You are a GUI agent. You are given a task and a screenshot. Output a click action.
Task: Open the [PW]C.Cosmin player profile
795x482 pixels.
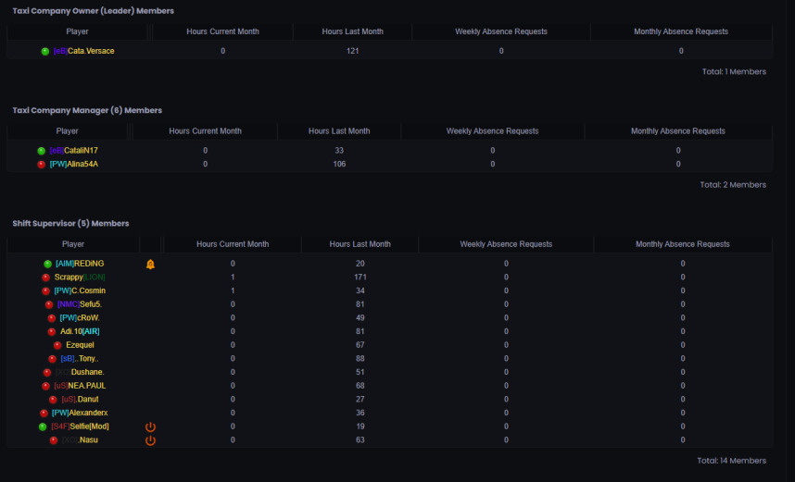[x=79, y=290]
